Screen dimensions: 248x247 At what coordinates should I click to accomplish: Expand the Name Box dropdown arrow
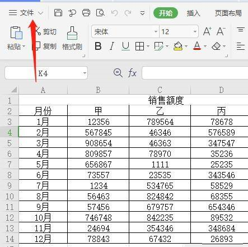point(85,73)
